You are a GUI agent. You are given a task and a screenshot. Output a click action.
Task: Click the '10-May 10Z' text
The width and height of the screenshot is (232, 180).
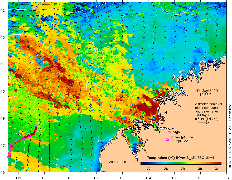[x=204, y=115]
